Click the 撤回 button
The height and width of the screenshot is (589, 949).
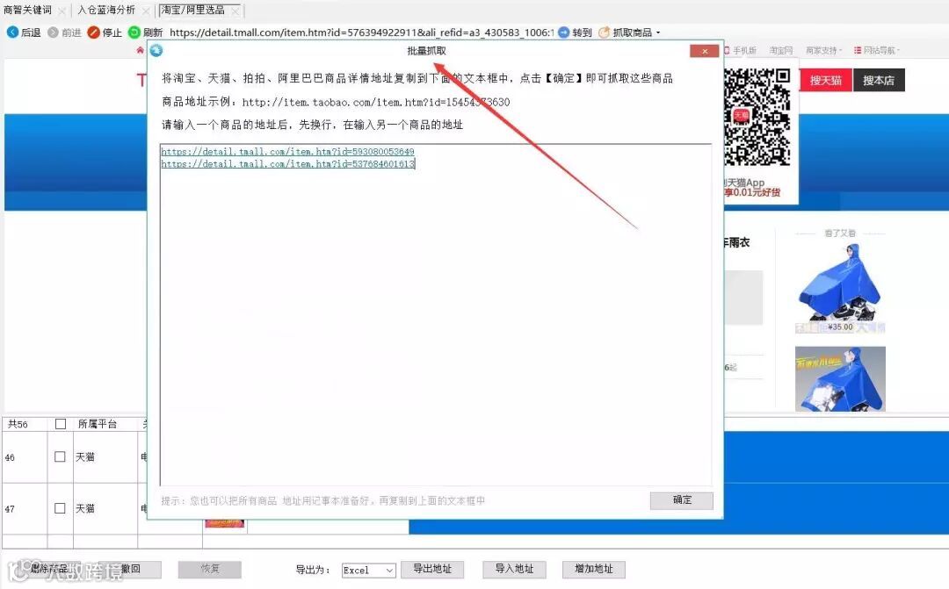pos(131,569)
